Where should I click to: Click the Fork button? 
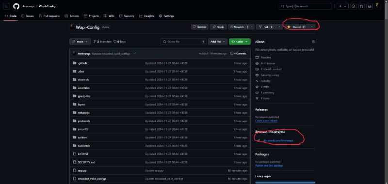pyautogui.click(x=266, y=27)
